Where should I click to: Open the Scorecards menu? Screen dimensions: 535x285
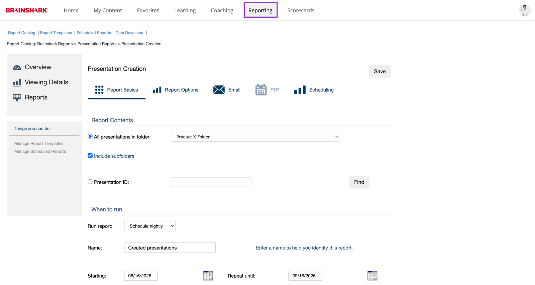301,10
